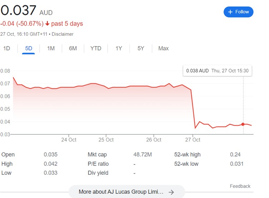Click the right arrow icon beside More about

click(171, 192)
